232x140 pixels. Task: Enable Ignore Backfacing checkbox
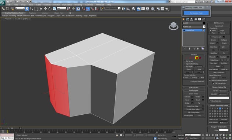pyautogui.click(x=185, y=64)
